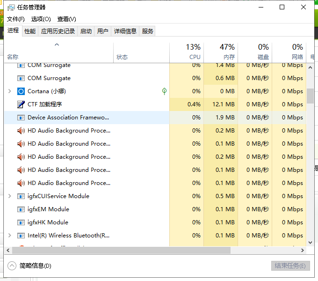
Task: Click the Task Manager title bar icon
Action: (11, 7)
